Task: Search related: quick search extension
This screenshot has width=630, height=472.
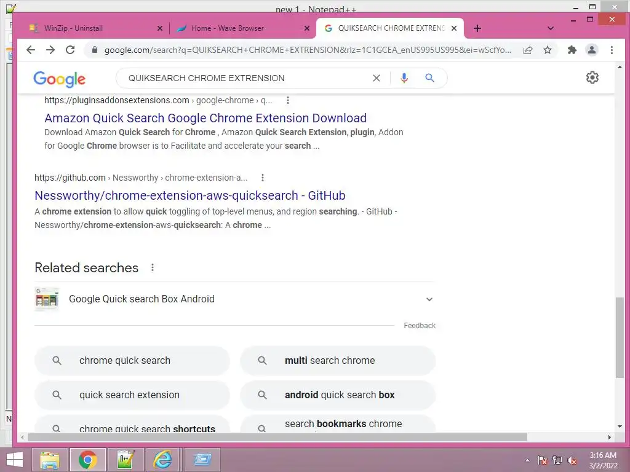Action: tap(132, 395)
